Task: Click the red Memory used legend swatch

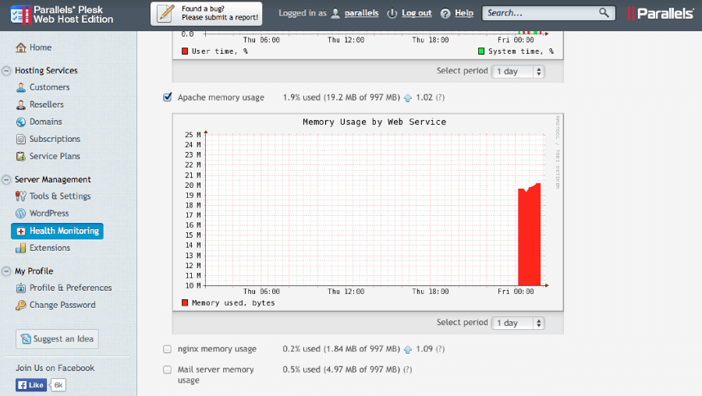Action: coord(184,303)
